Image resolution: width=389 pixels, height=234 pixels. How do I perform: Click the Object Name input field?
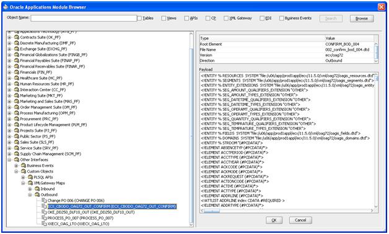point(84,18)
